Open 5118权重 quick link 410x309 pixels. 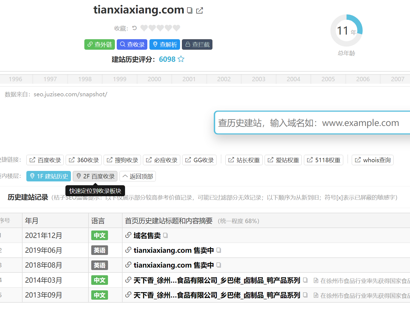tap(323, 160)
